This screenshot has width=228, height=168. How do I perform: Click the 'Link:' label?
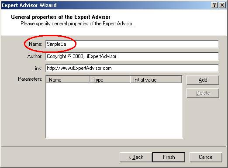coord(37,69)
